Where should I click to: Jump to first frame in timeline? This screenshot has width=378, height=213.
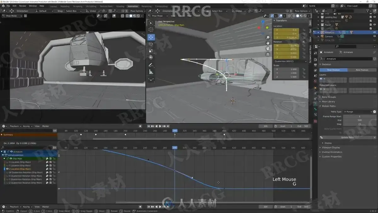pyautogui.click(x=149, y=126)
